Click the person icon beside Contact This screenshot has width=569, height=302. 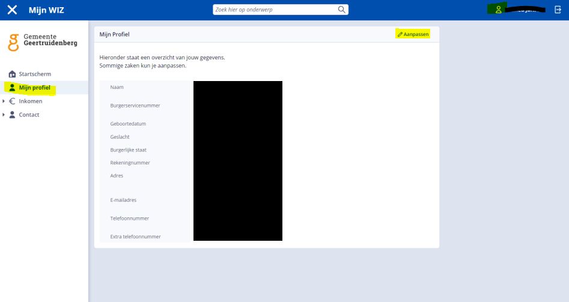point(12,115)
